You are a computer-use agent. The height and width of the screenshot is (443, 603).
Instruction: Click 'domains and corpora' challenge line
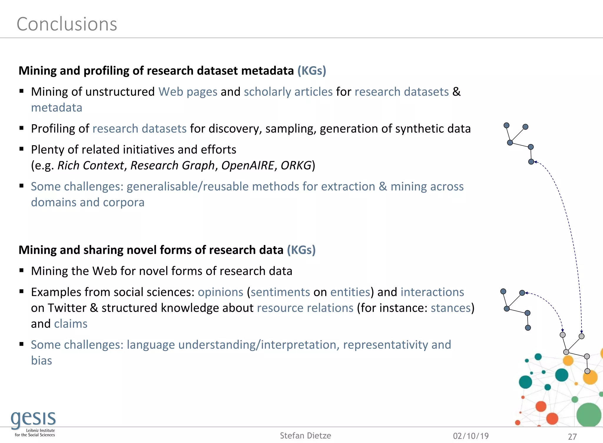tap(88, 202)
